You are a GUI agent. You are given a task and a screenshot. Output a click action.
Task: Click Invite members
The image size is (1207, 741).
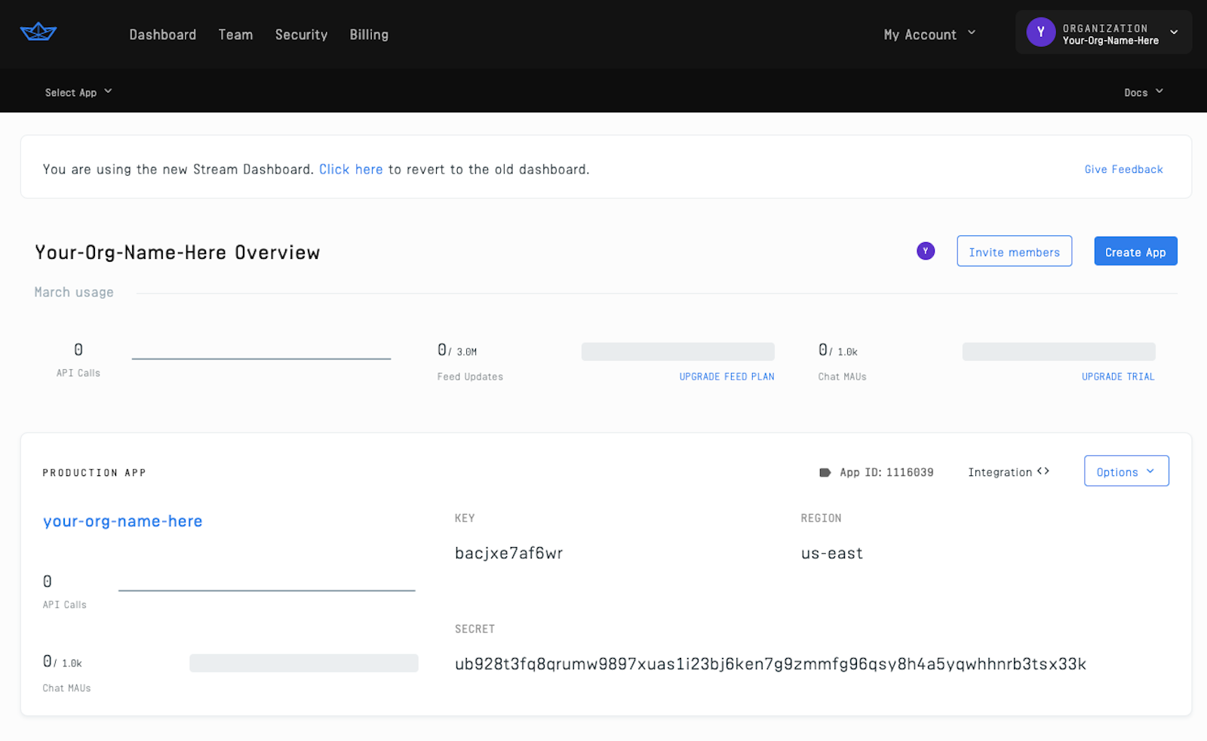pyautogui.click(x=1014, y=251)
